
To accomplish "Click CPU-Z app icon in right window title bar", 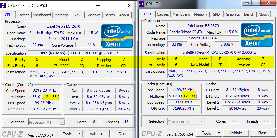I will 141,4.
